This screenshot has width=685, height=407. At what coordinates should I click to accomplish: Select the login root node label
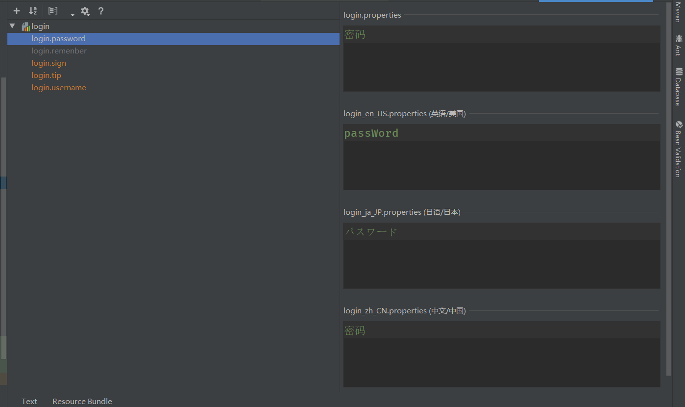tap(40, 26)
